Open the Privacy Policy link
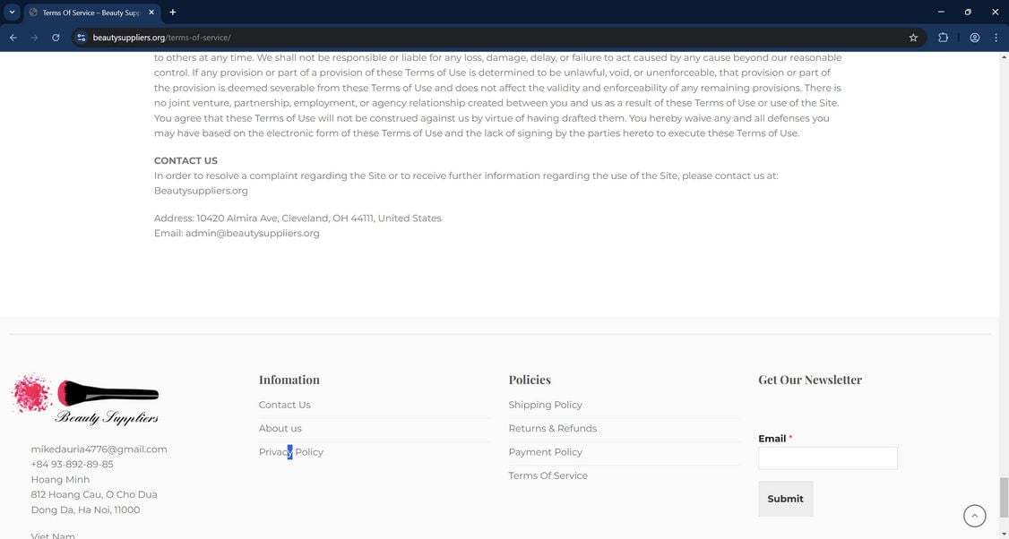The height and width of the screenshot is (539, 1009). 290,452
